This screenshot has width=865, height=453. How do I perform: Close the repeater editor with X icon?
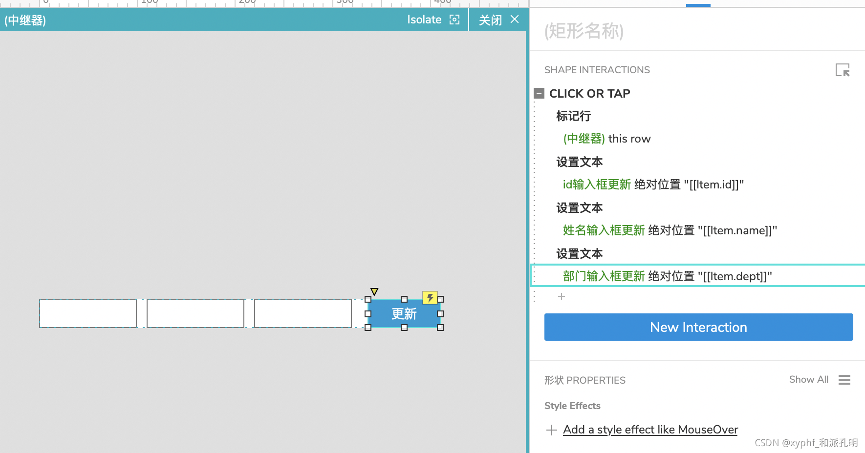point(515,19)
